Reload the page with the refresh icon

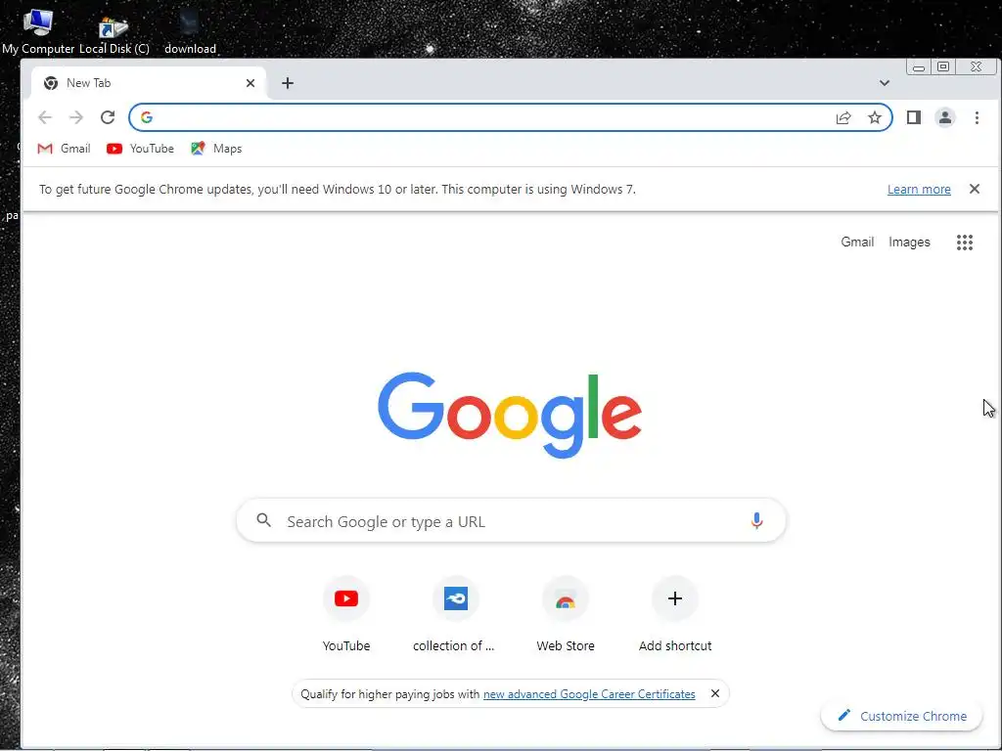click(108, 117)
